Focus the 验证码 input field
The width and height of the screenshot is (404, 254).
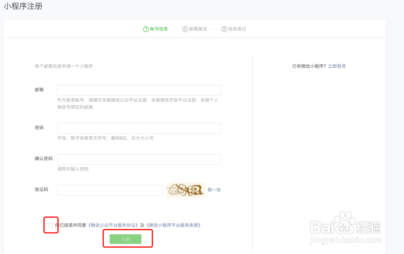110,190
